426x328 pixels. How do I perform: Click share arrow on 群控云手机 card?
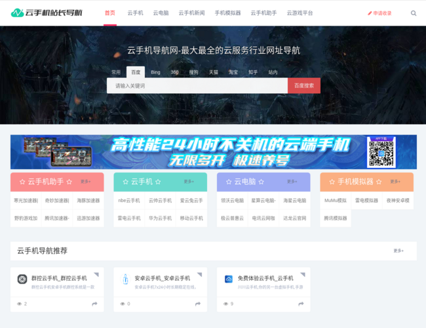pyautogui.click(x=94, y=304)
